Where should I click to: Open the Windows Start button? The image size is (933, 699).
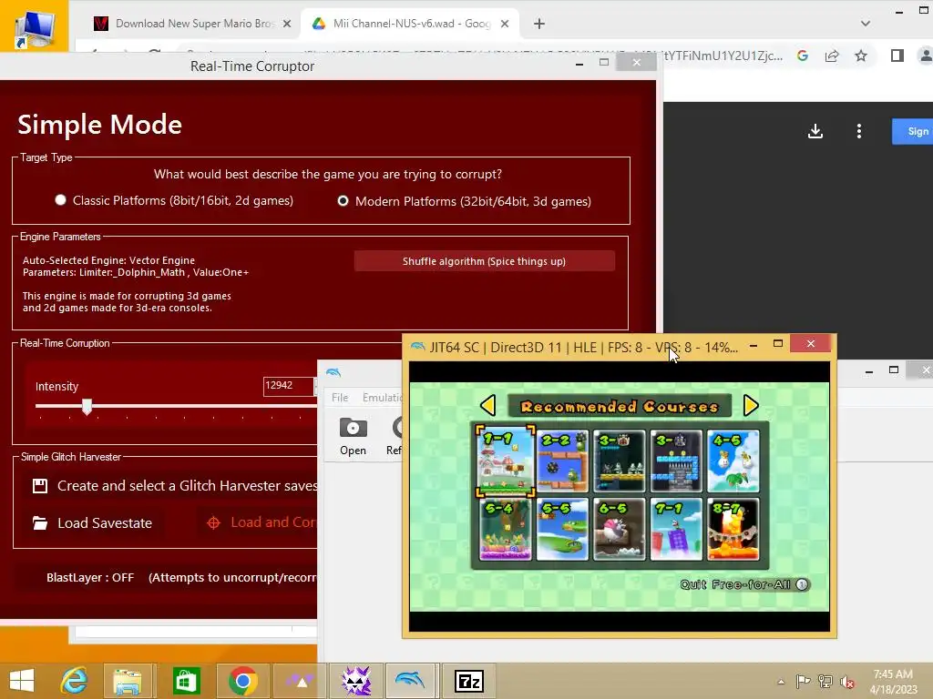(22, 681)
